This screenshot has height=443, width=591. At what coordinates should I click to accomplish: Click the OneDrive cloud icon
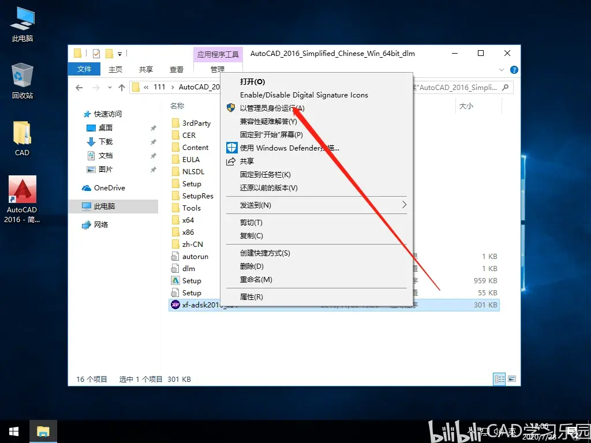pos(87,187)
